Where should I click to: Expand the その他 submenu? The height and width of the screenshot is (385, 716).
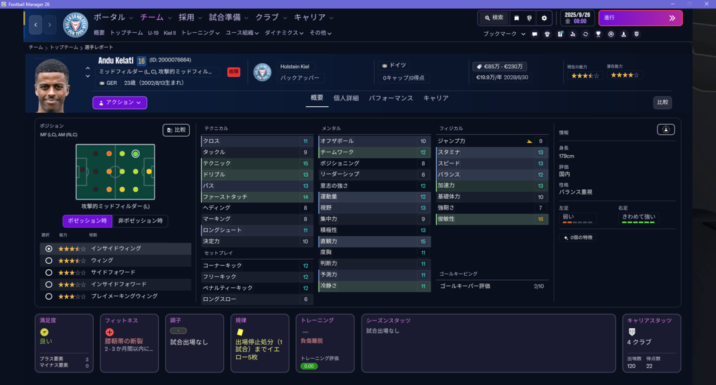coord(321,33)
